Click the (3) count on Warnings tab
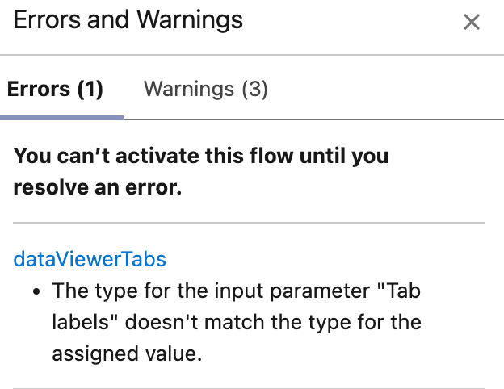 (255, 89)
